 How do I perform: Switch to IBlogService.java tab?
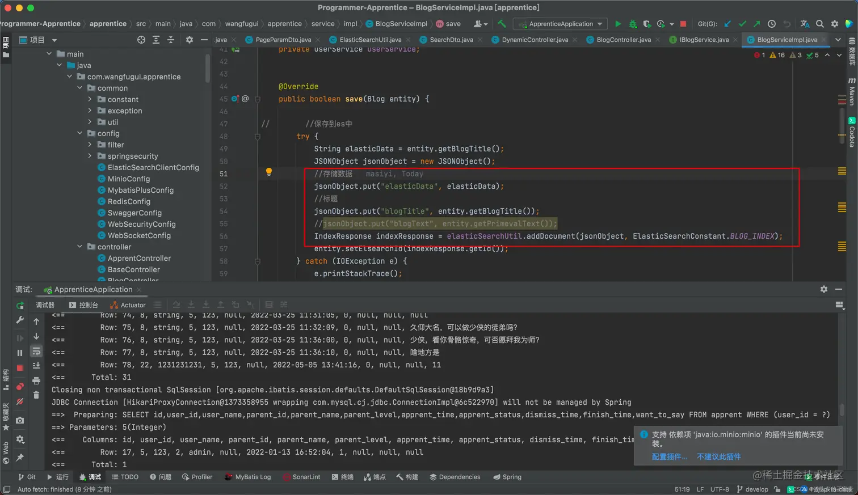coord(704,40)
